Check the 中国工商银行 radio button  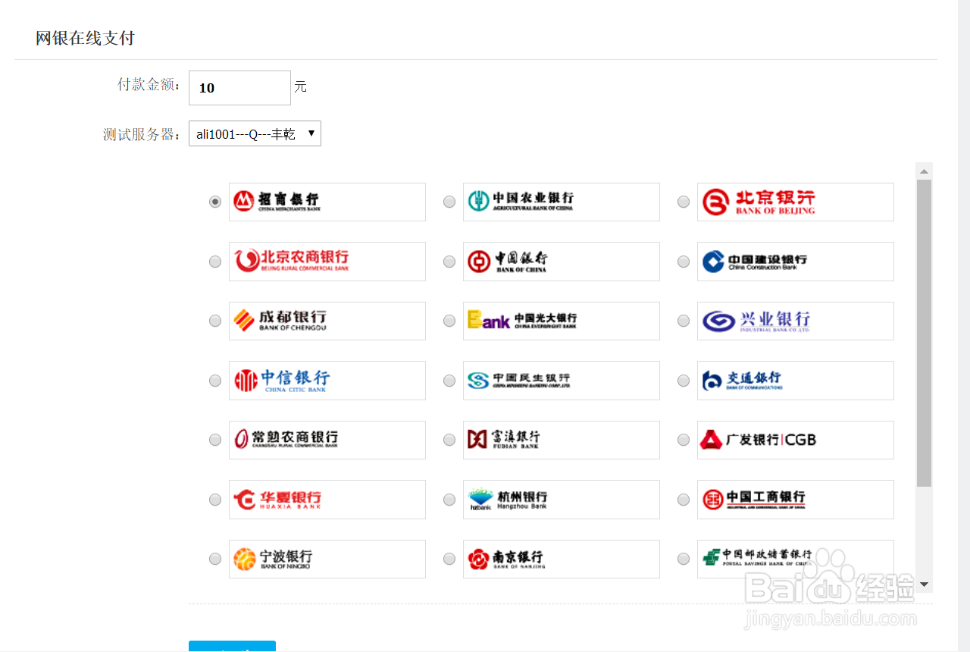tap(684, 500)
